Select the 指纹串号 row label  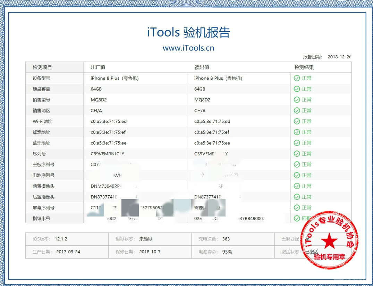point(41,218)
